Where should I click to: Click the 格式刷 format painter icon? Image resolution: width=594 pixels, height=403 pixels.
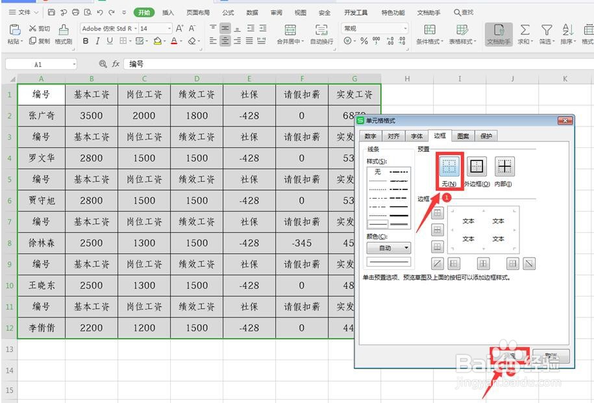click(x=64, y=30)
